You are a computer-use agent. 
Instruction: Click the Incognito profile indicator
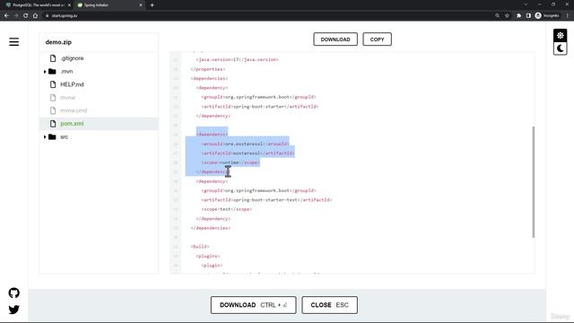(x=548, y=16)
